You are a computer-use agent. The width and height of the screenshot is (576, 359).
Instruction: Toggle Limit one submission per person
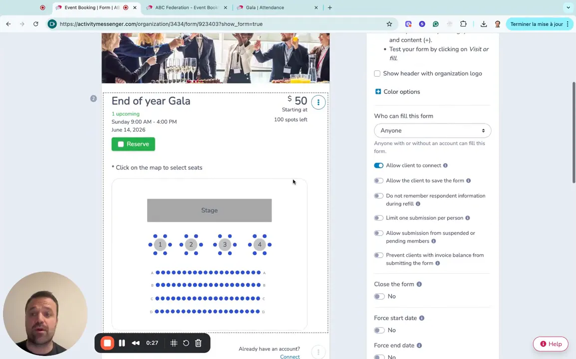pos(378,218)
